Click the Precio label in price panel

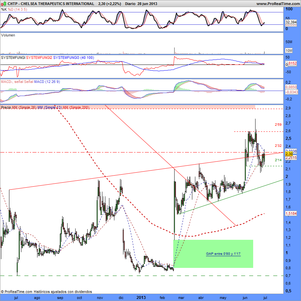6,107
